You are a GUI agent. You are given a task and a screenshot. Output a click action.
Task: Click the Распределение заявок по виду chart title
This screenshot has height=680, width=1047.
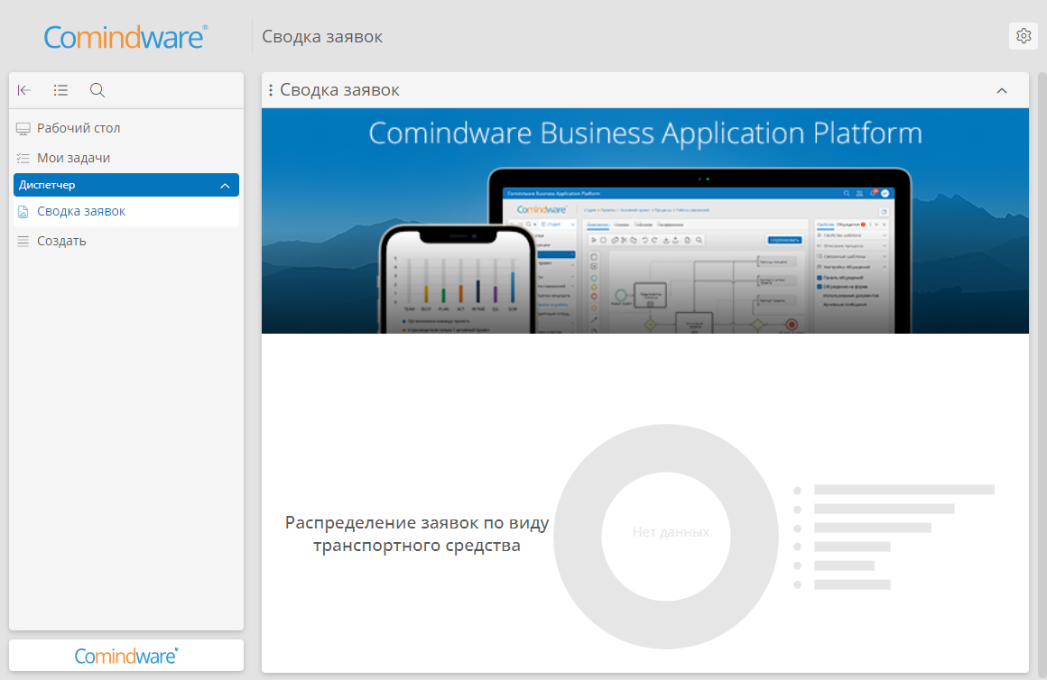417,534
